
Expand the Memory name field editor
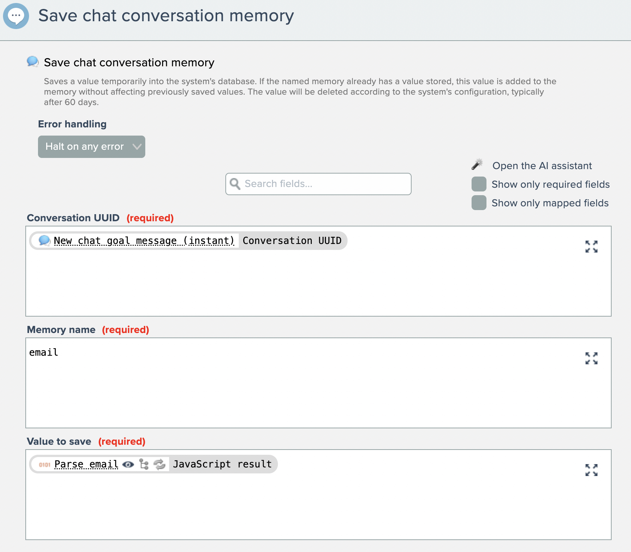click(x=591, y=358)
